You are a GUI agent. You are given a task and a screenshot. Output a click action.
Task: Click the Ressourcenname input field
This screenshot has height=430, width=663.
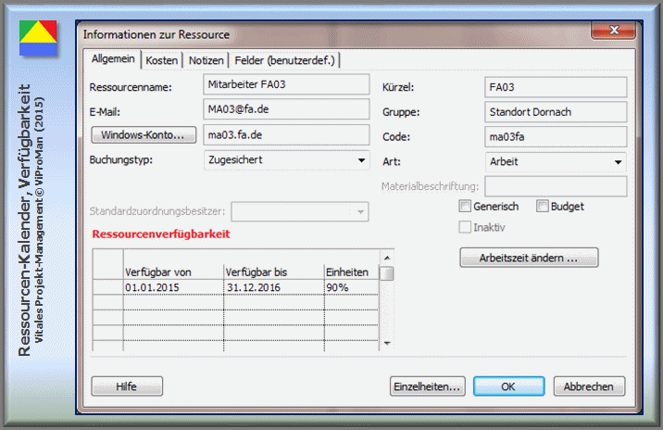coord(285,87)
